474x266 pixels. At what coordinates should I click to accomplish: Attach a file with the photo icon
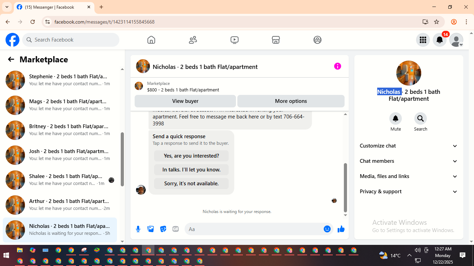[151, 229]
